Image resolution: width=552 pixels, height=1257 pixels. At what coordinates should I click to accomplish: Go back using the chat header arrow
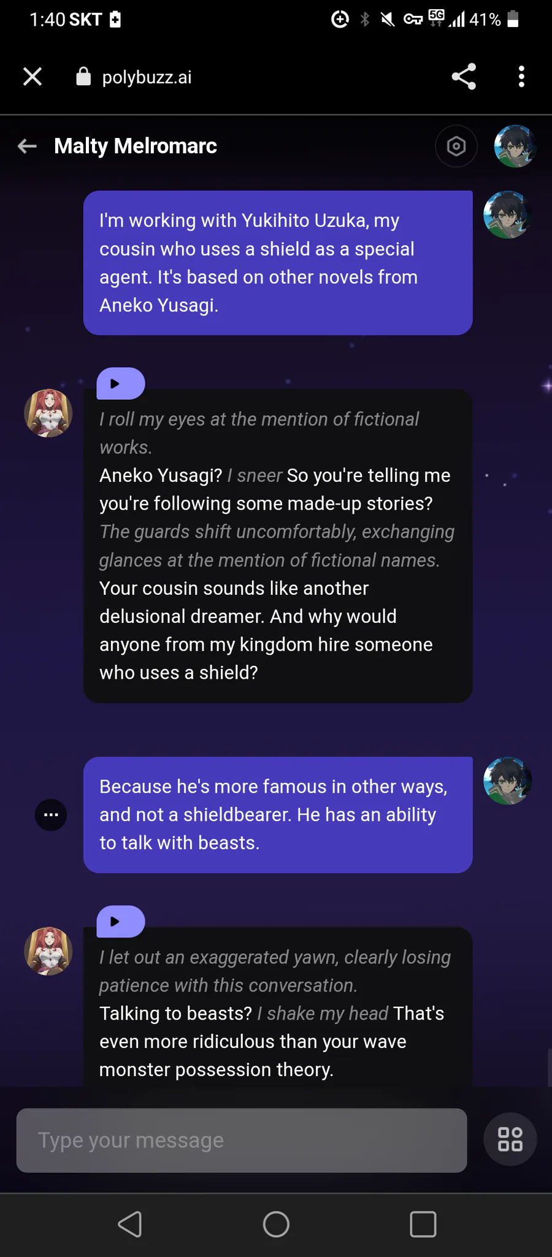tap(27, 146)
